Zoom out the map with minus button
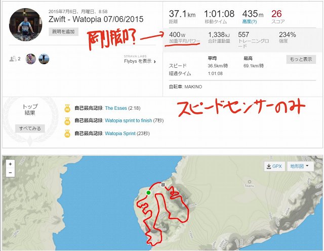The height and width of the screenshot is (251, 324). 10,173
